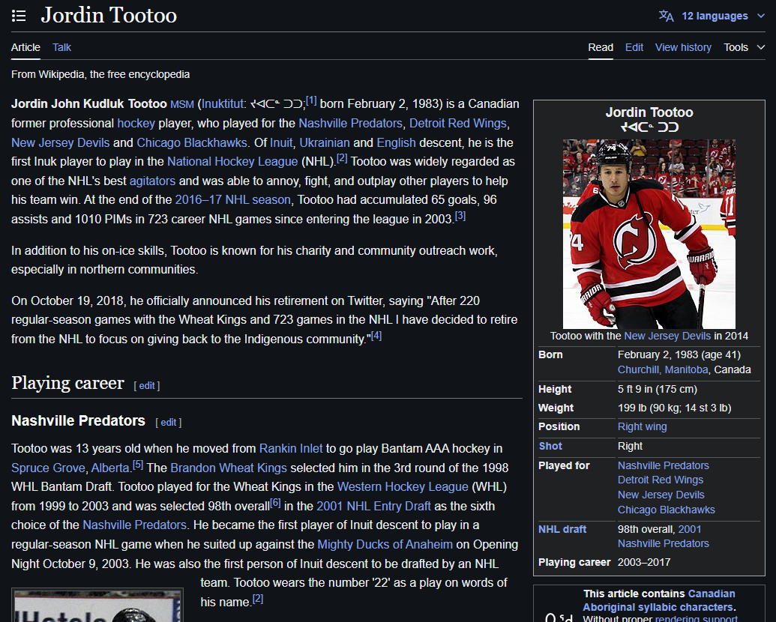The width and height of the screenshot is (776, 622).
Task: Open the Tools dropdown menu
Action: (744, 47)
